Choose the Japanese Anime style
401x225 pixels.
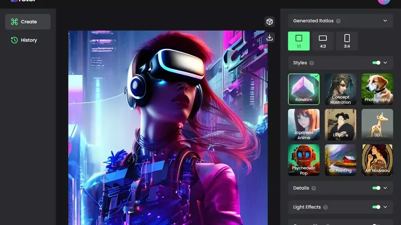(x=304, y=125)
